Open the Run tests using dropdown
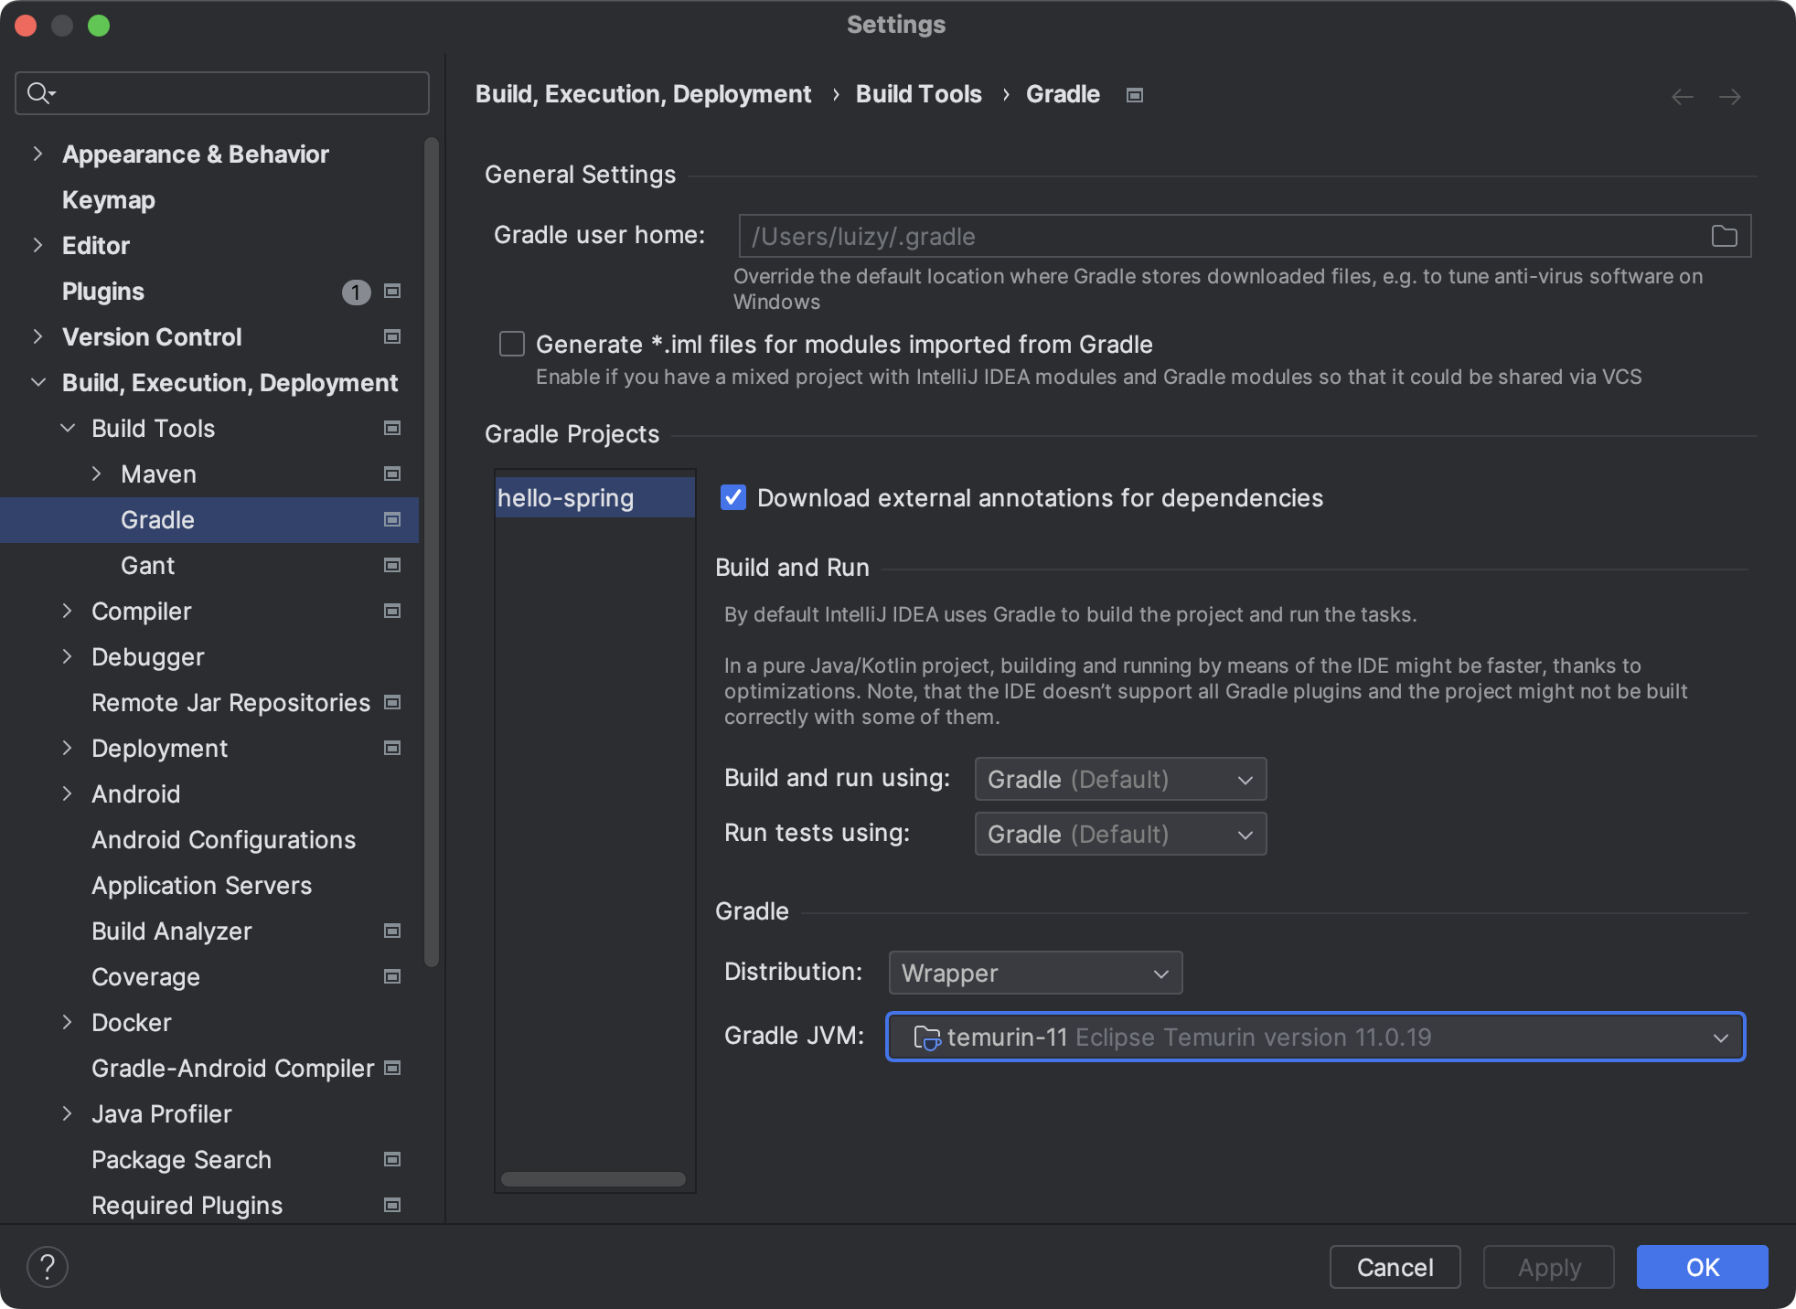This screenshot has height=1309, width=1796. (1120, 835)
